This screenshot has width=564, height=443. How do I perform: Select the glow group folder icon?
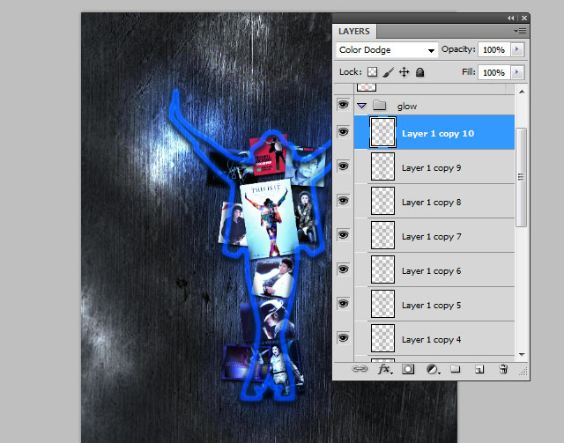point(379,106)
